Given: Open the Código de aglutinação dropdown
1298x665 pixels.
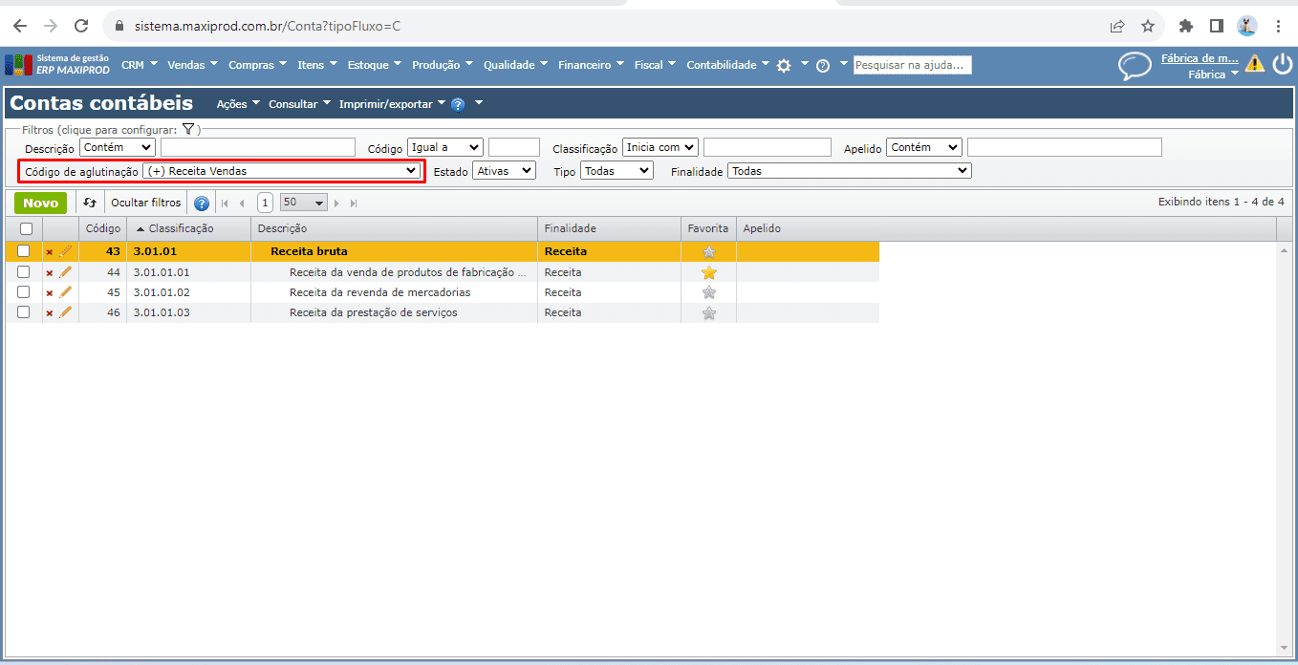Looking at the screenshot, I should click(282, 171).
